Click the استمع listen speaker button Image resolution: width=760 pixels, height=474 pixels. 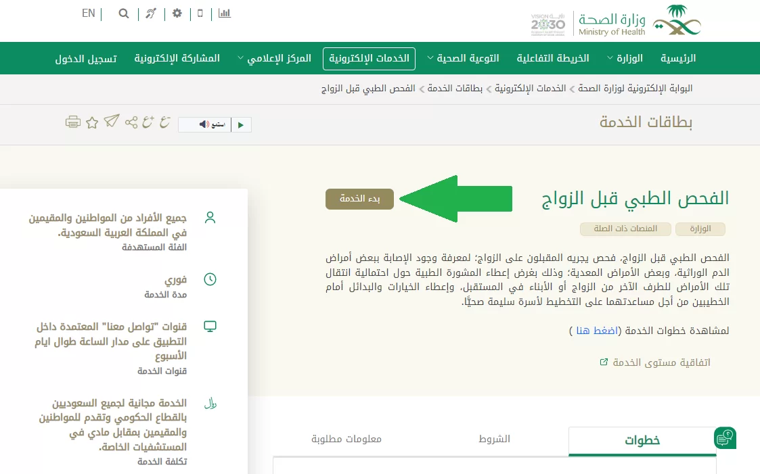(x=204, y=125)
